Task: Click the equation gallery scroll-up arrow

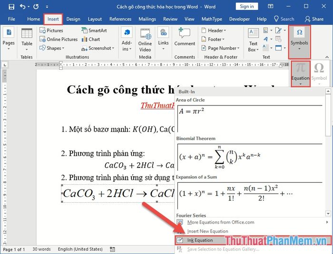Action: [328, 91]
